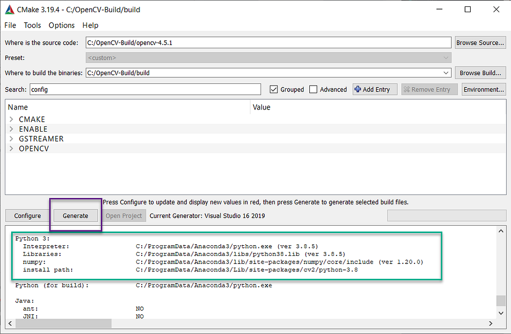Screen dimensions: 511x334
Task: Click the Search field containing config
Action: point(145,89)
